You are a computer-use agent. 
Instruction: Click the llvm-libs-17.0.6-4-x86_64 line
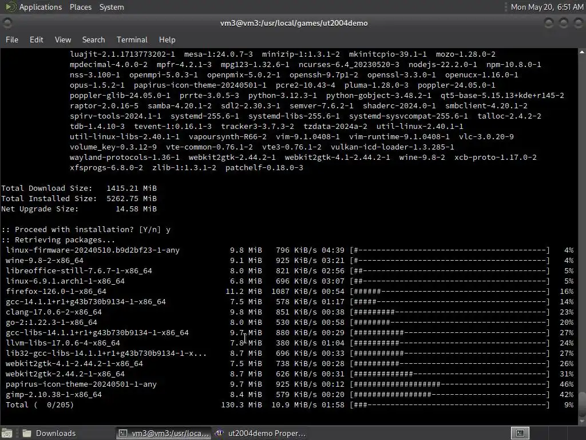(289, 343)
